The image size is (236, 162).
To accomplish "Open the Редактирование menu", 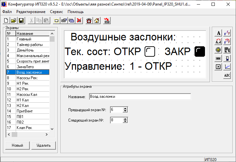I will [x=31, y=12].
